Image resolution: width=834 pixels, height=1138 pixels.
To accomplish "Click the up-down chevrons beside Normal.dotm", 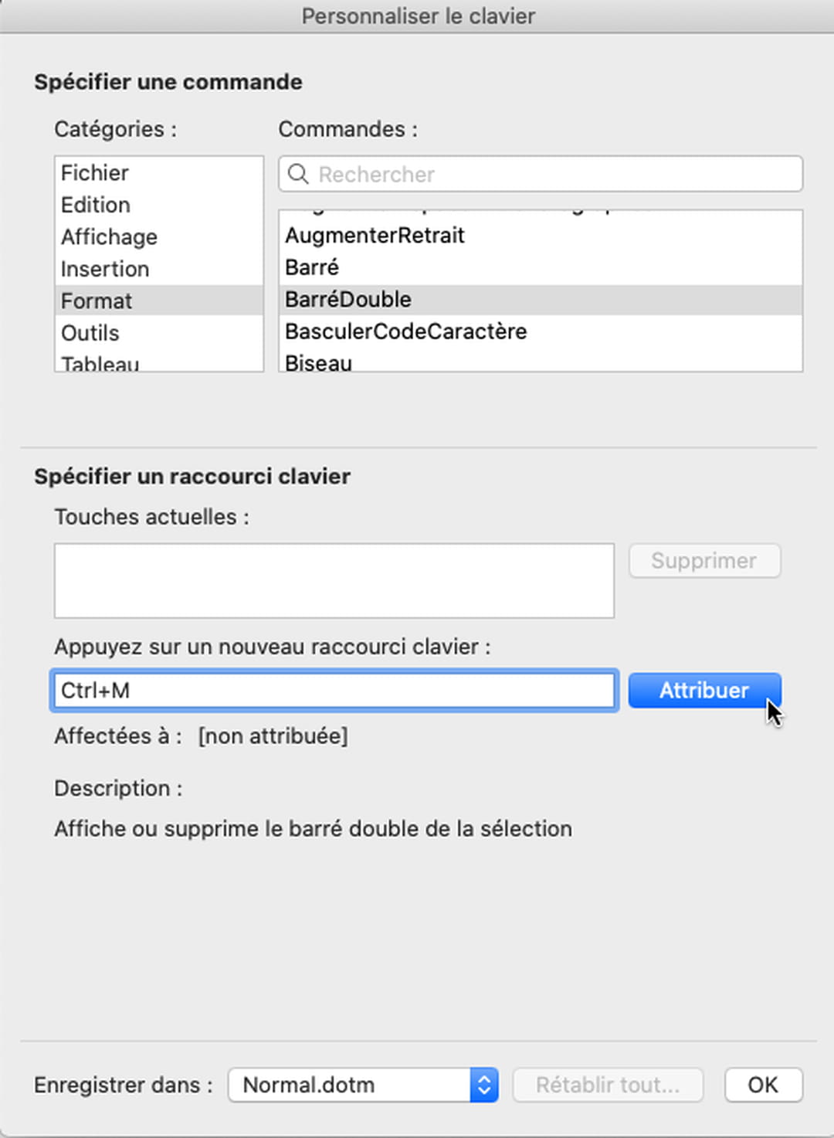I will tap(485, 1085).
